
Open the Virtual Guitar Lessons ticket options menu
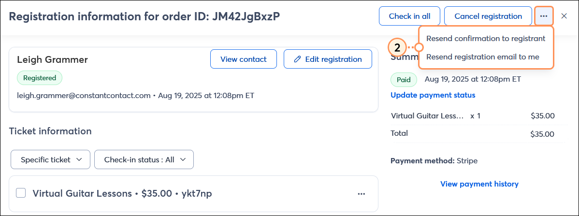pos(361,194)
